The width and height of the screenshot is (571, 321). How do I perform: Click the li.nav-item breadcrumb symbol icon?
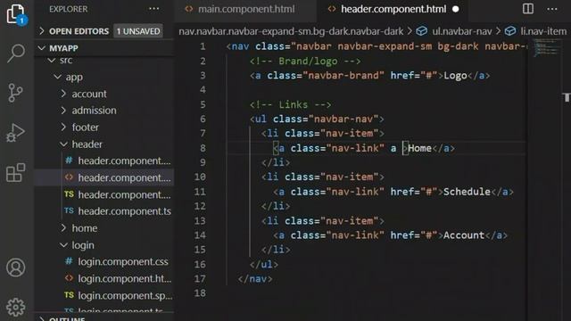click(x=510, y=31)
